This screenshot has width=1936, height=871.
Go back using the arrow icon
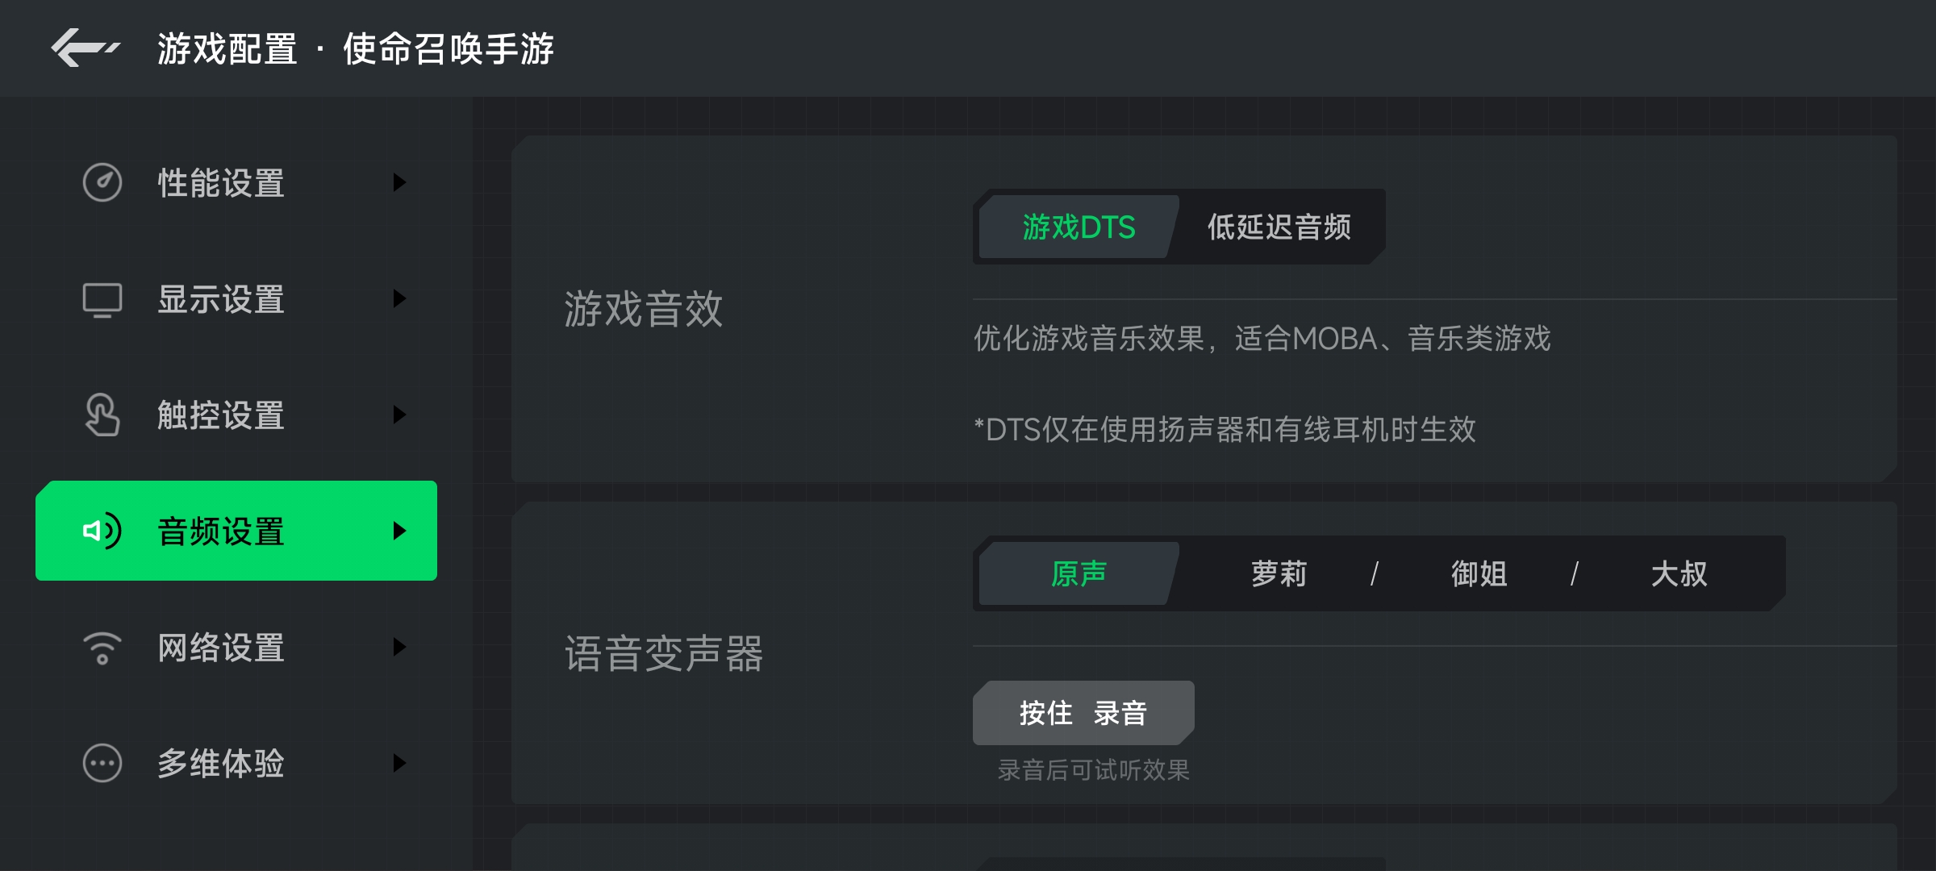coord(86,48)
